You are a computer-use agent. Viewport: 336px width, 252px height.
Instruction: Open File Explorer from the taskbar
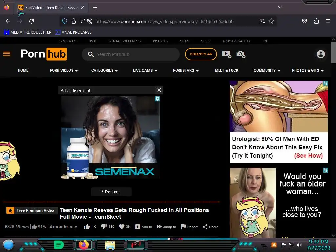click(x=110, y=245)
